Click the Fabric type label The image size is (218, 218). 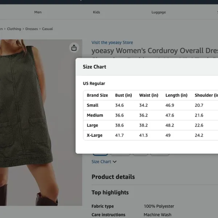tap(102, 206)
